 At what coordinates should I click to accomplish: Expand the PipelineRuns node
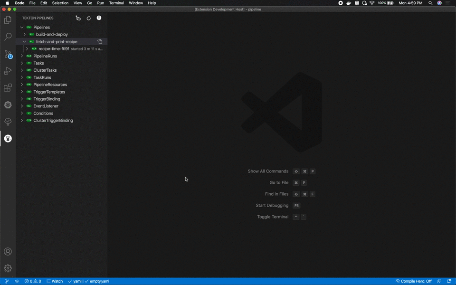pos(22,56)
